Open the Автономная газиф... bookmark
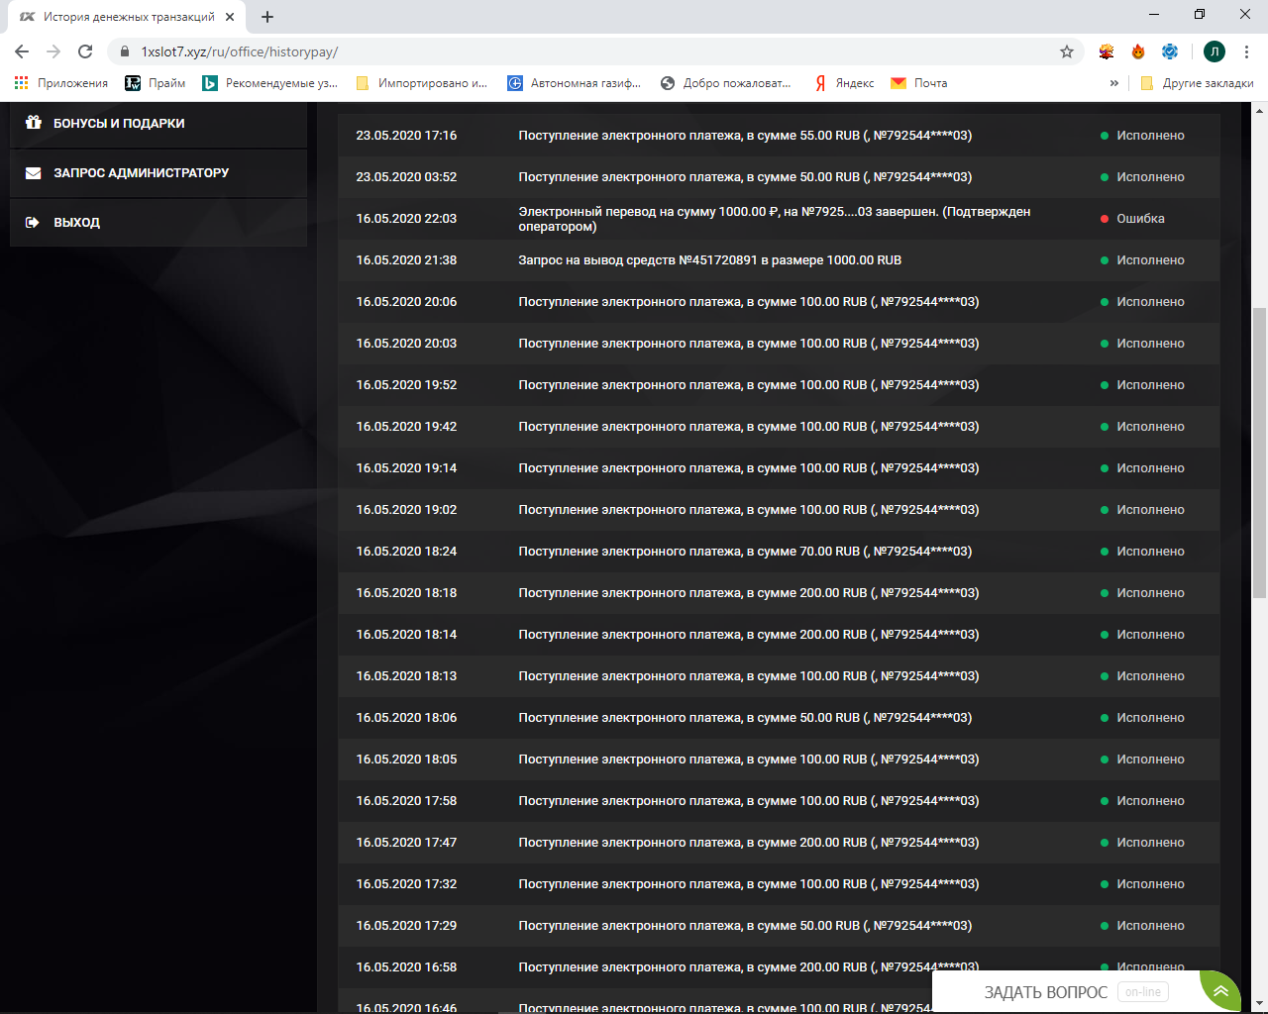This screenshot has width=1268, height=1014. 575,83
